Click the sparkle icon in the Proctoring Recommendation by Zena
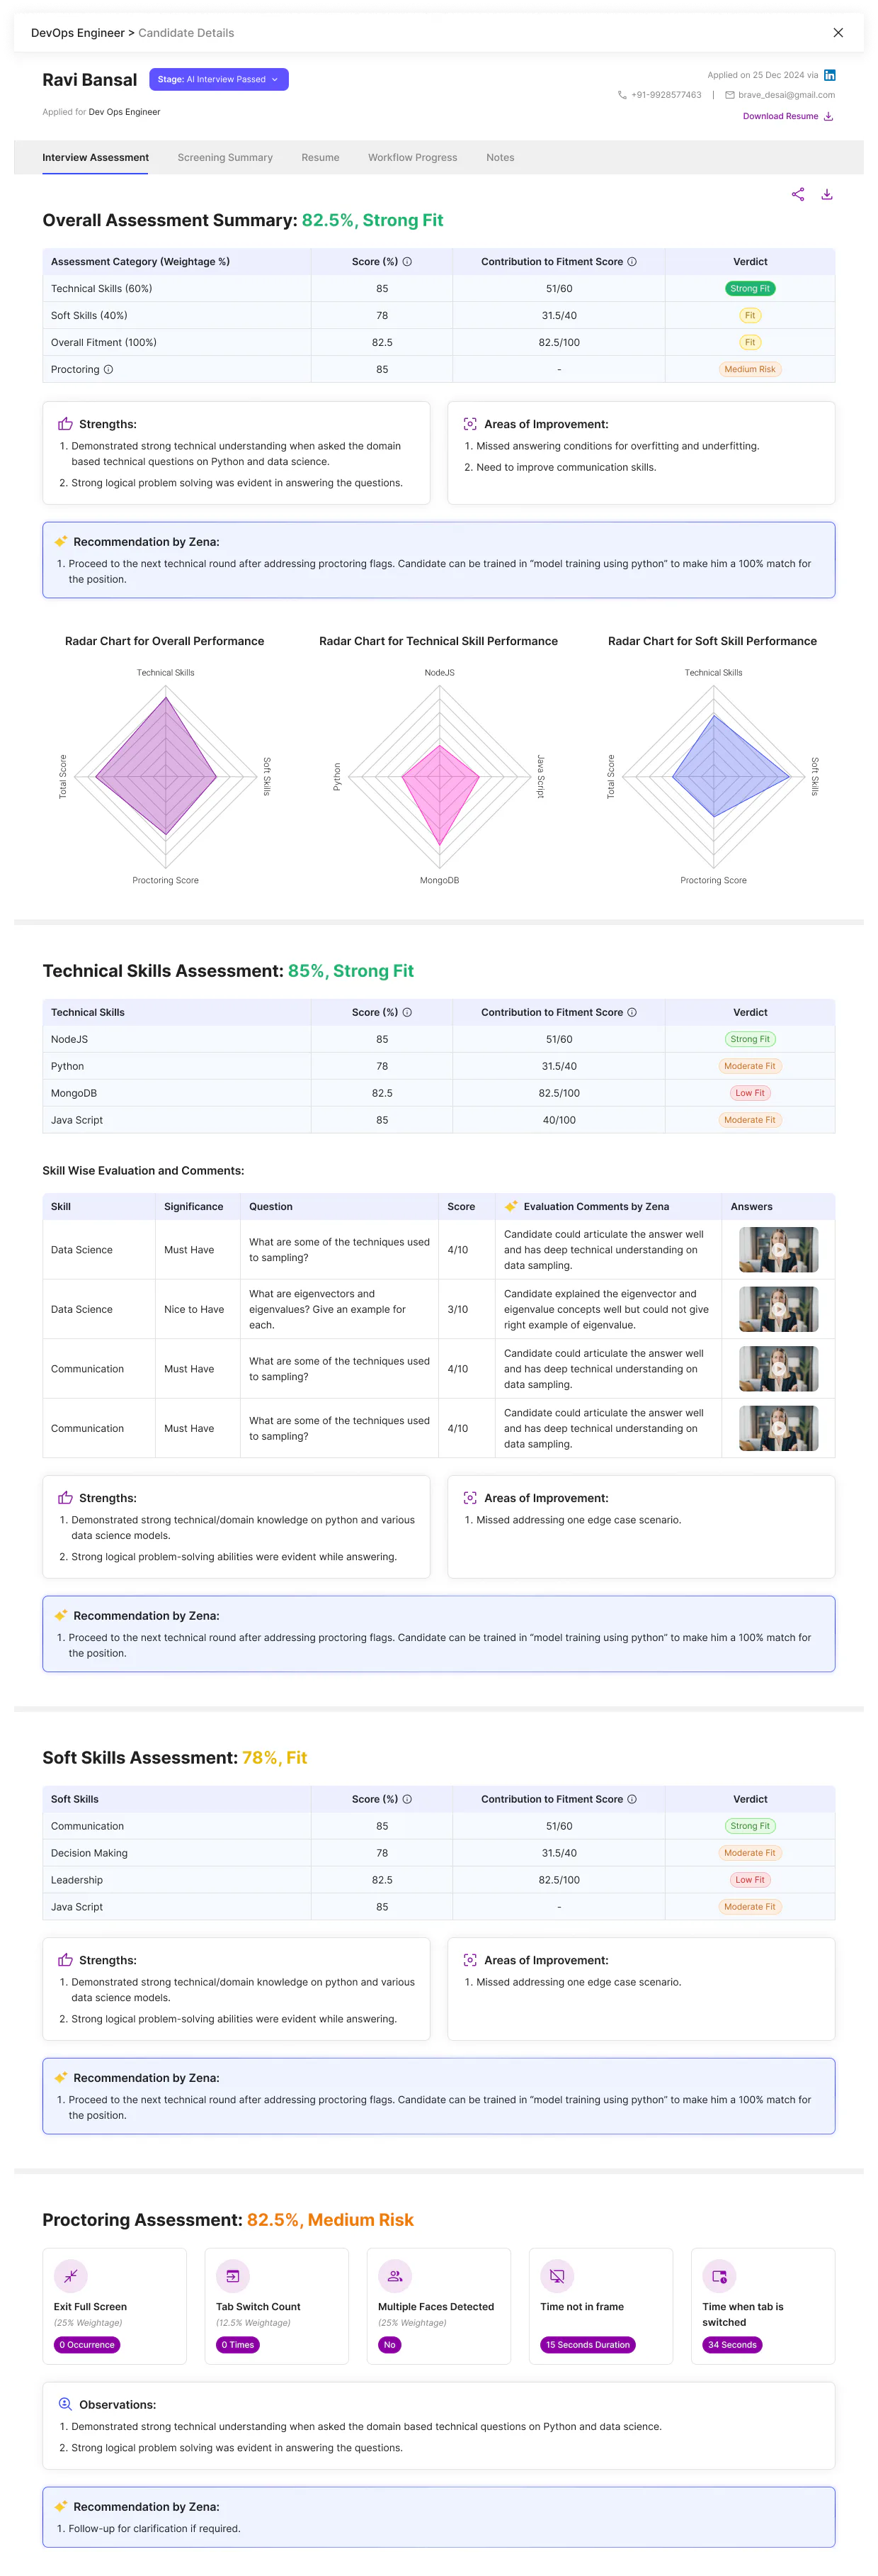The width and height of the screenshot is (878, 2576). pos(60,2507)
